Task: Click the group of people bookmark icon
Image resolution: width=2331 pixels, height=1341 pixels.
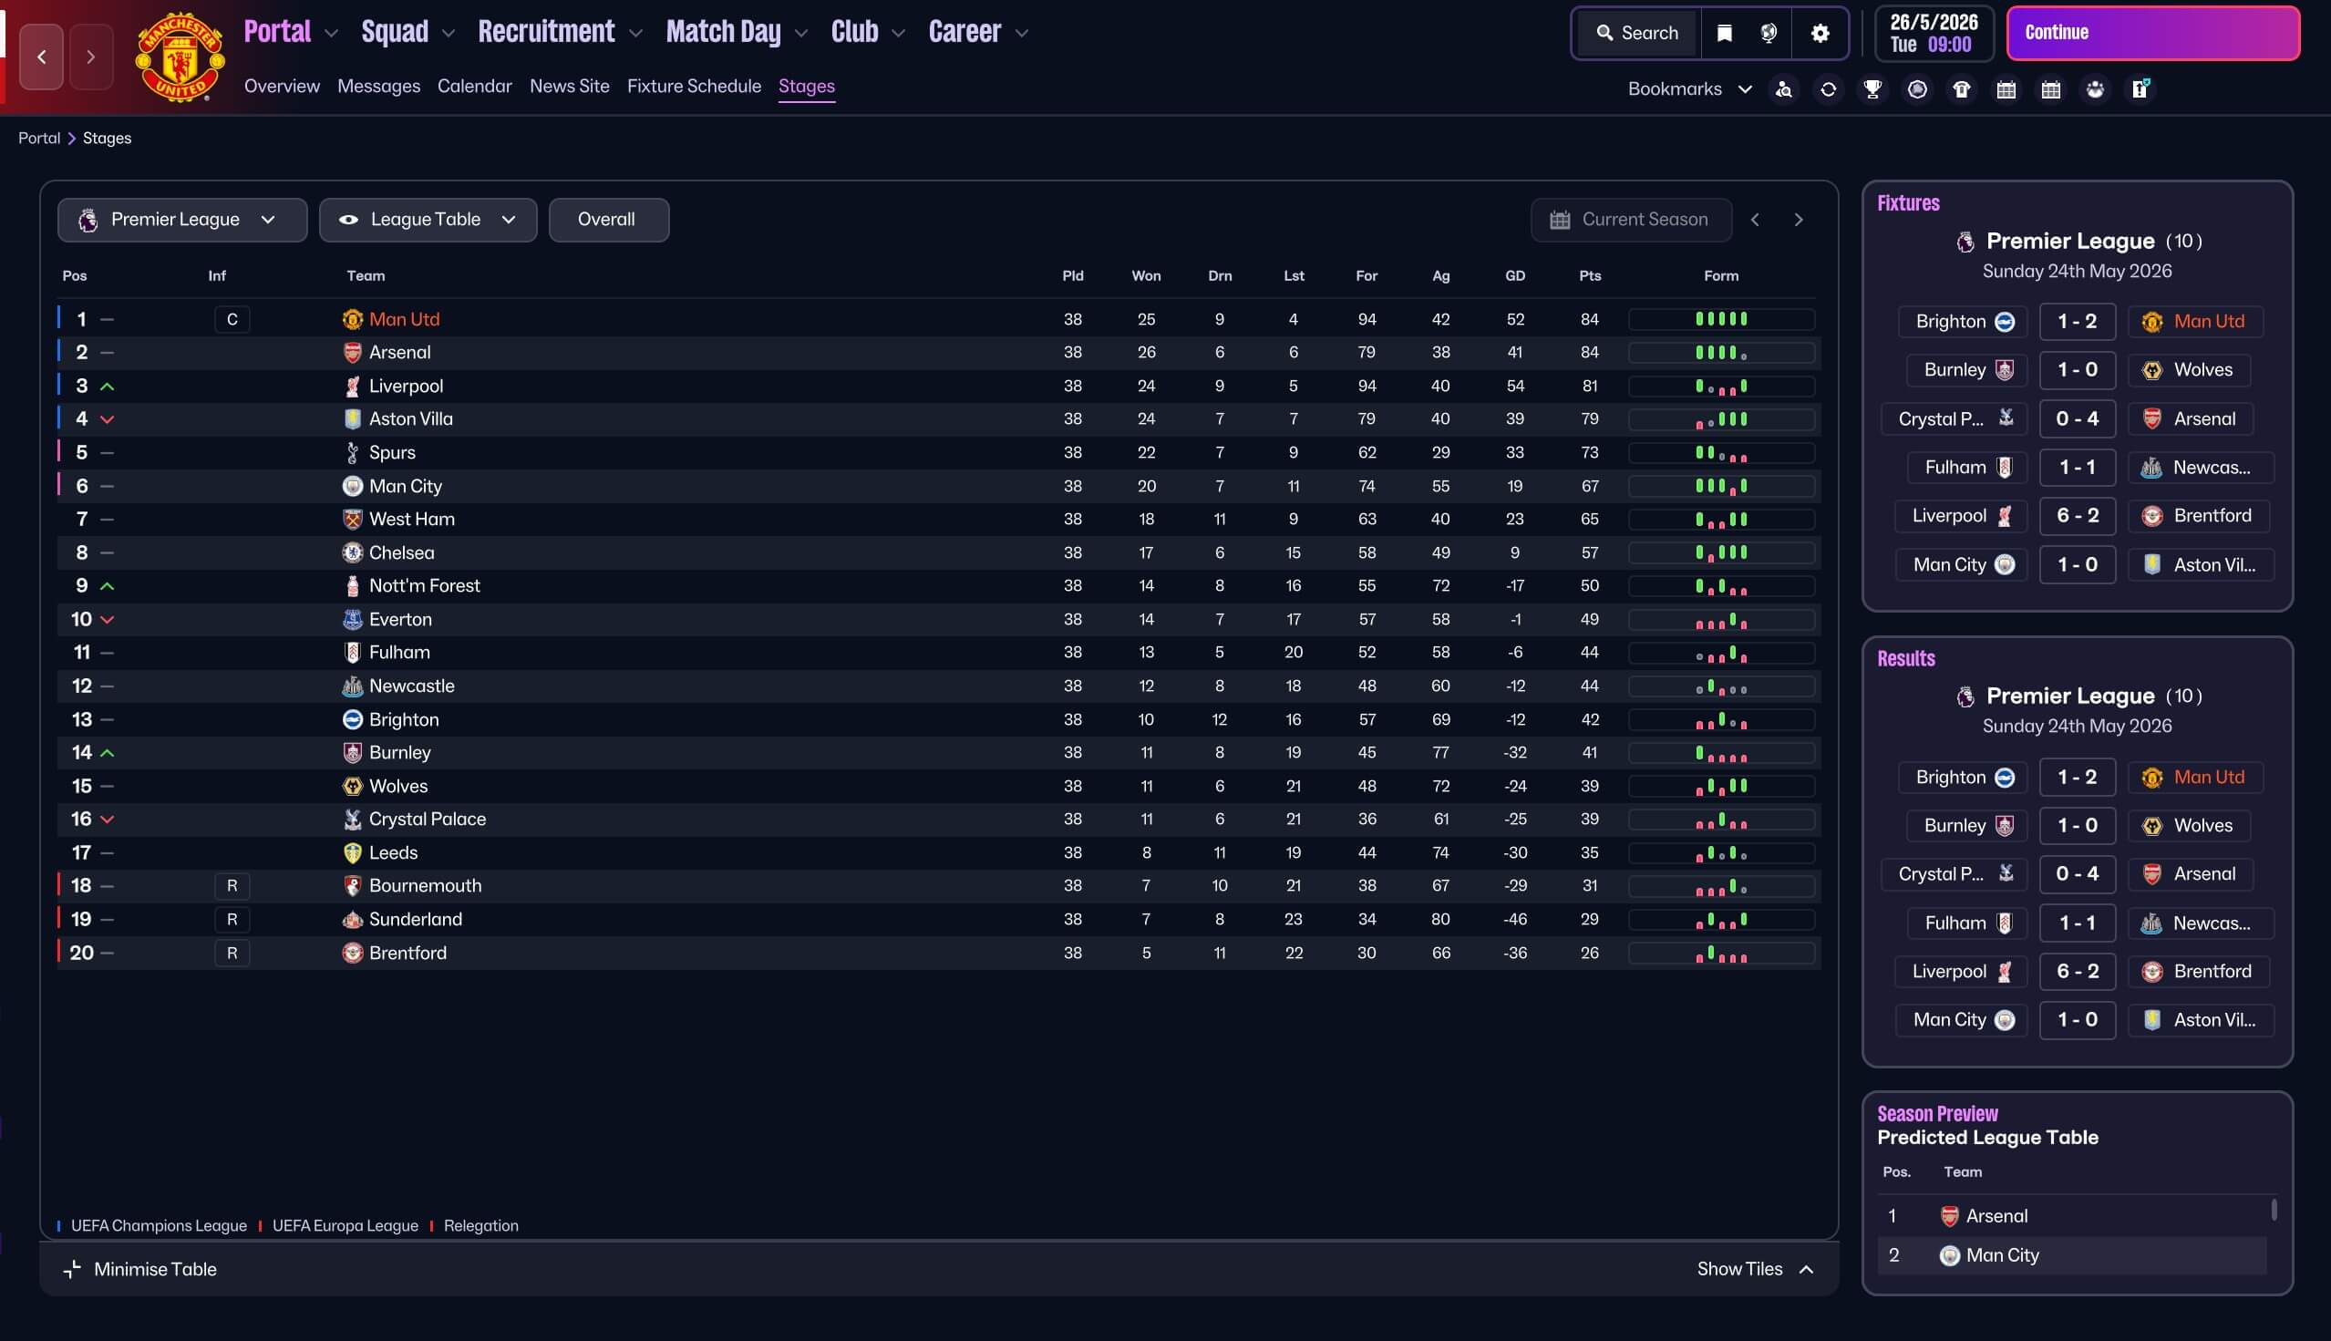Action: point(2095,89)
